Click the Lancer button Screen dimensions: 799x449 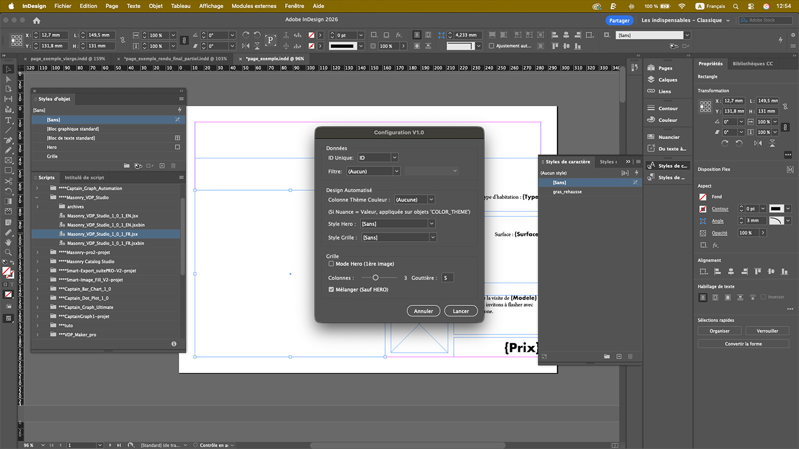tap(461, 311)
